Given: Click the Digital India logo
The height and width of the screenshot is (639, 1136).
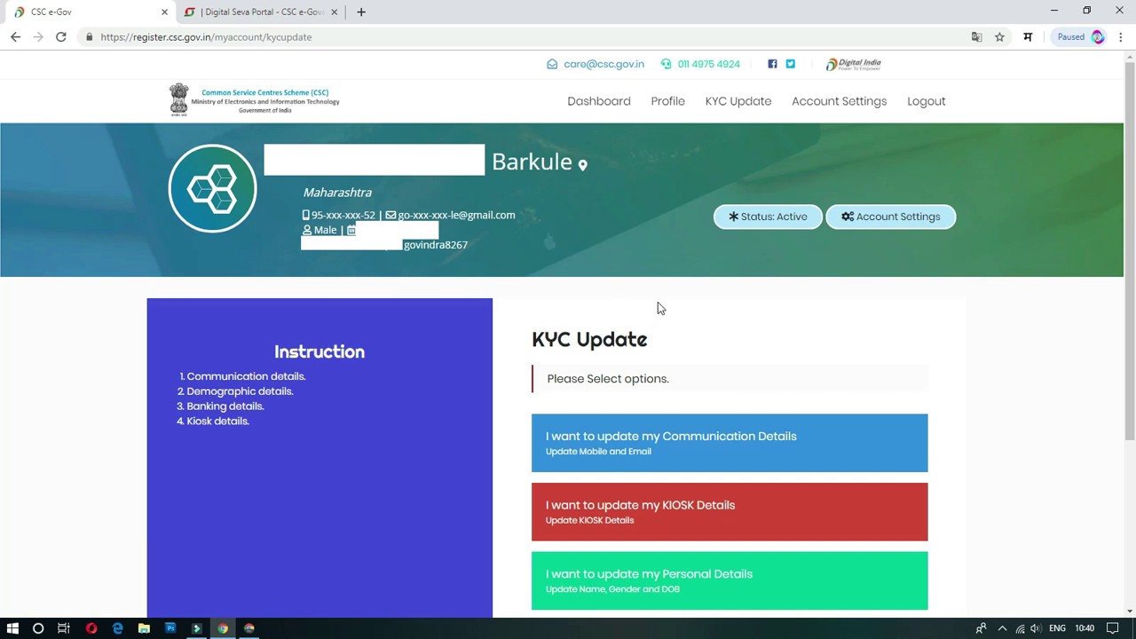Looking at the screenshot, I should 854,64.
